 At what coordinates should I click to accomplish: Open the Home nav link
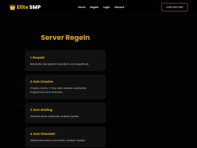coord(82,7)
